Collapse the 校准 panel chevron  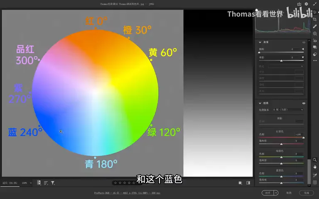point(260,103)
